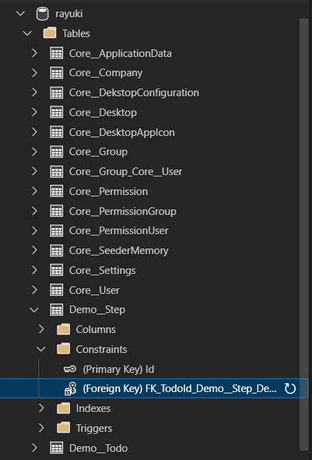The image size is (312, 460).
Task: Expand the Core__Group_Core__User table chevron
Action: point(34,172)
